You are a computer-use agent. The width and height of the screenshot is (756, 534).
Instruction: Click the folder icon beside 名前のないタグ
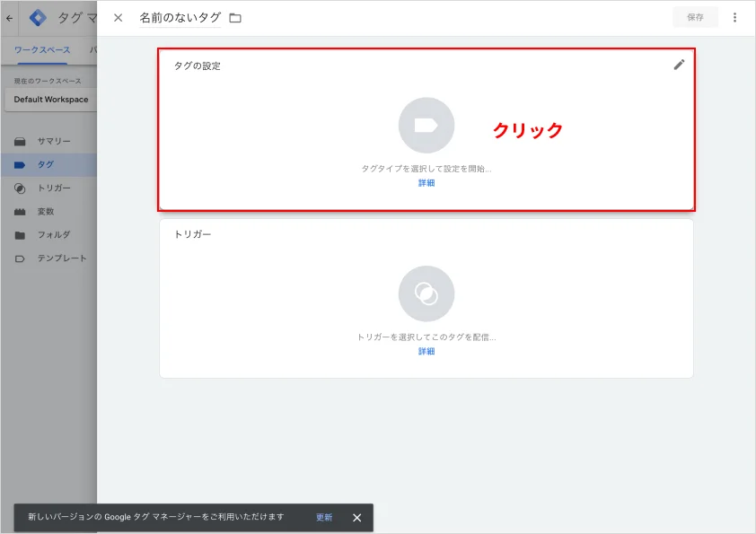point(235,18)
